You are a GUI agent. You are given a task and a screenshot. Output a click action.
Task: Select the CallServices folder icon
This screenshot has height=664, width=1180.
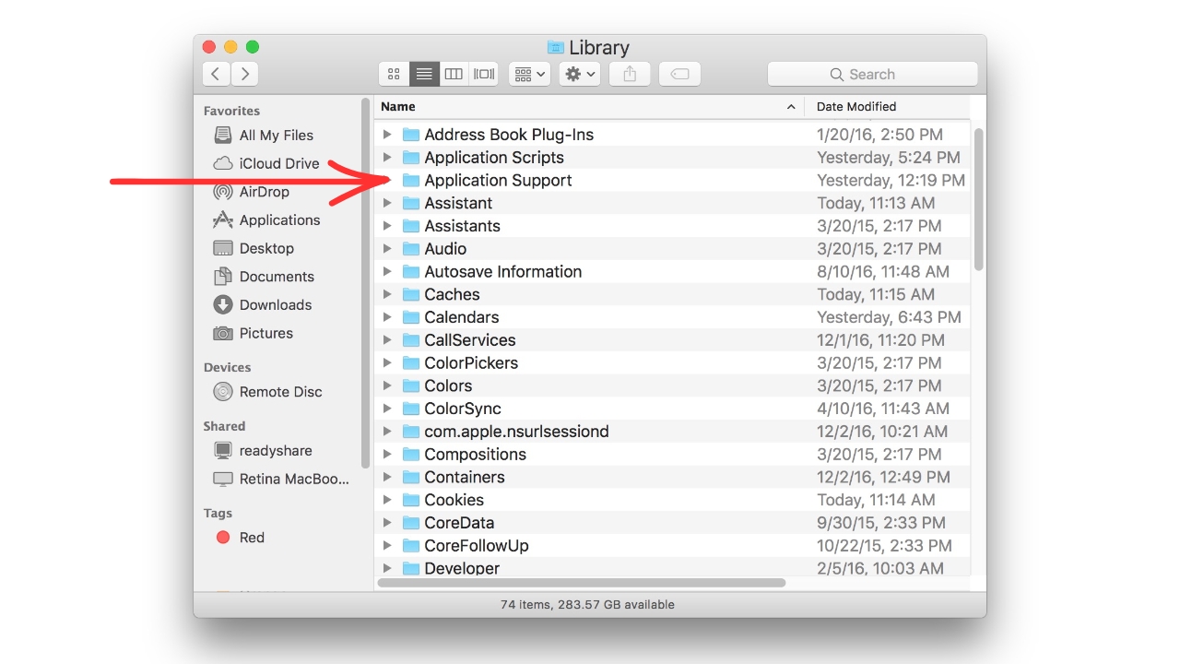tap(411, 340)
